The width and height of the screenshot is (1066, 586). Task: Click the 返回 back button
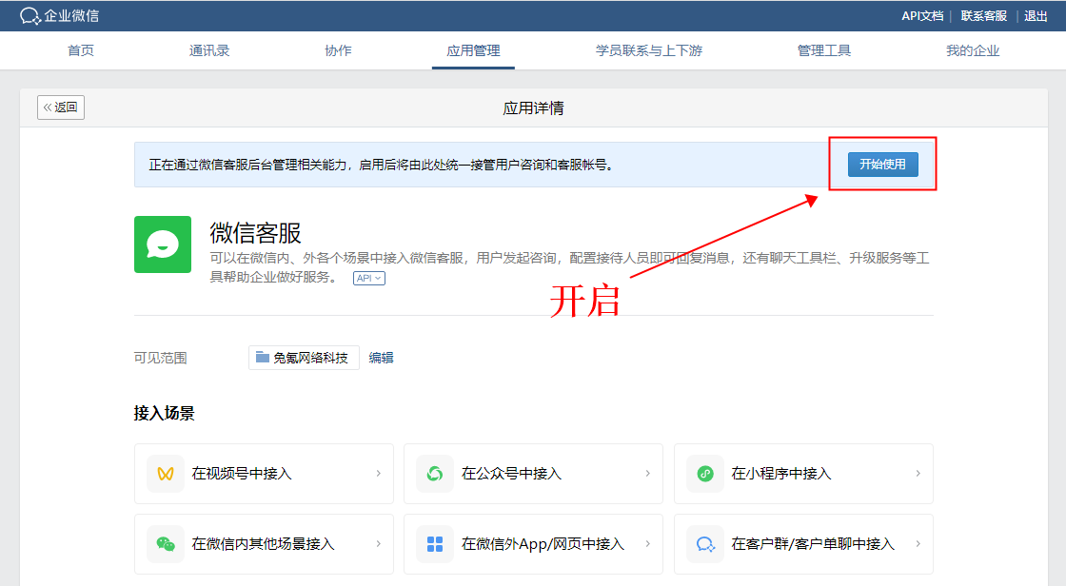[61, 107]
